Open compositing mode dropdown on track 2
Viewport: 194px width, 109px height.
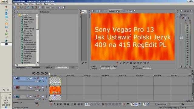40,91
